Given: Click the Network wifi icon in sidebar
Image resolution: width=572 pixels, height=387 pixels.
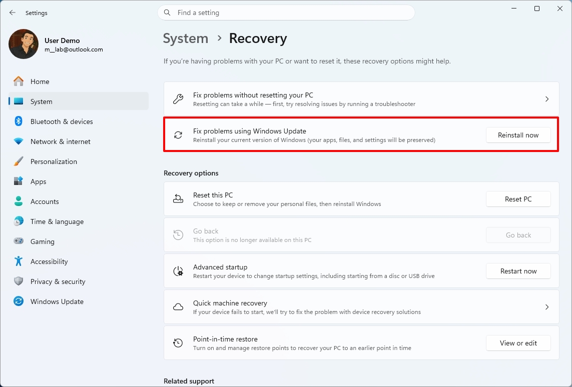Looking at the screenshot, I should [19, 141].
